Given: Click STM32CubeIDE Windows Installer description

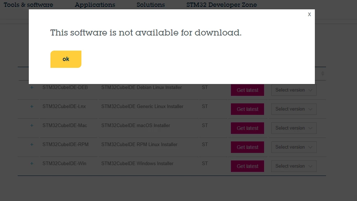Looking at the screenshot, I should tap(137, 164).
